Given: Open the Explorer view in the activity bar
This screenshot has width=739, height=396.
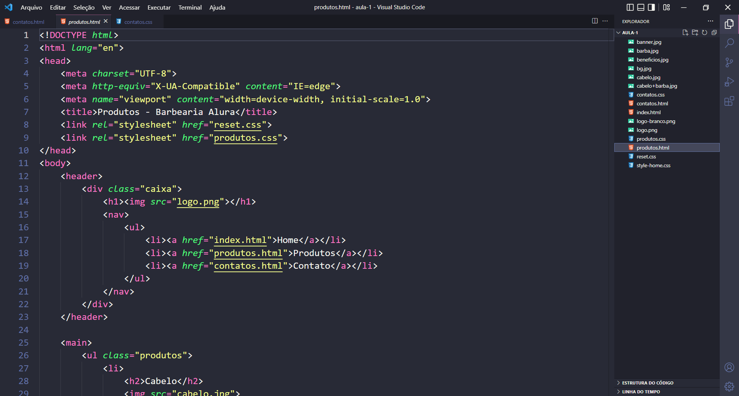Looking at the screenshot, I should [729, 24].
